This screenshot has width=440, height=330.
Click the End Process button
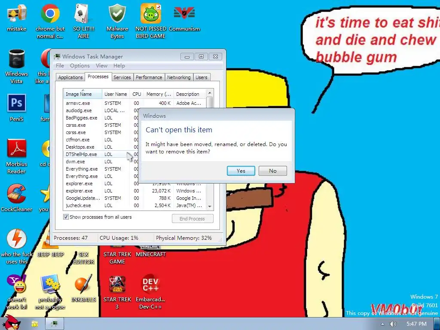coord(192,219)
